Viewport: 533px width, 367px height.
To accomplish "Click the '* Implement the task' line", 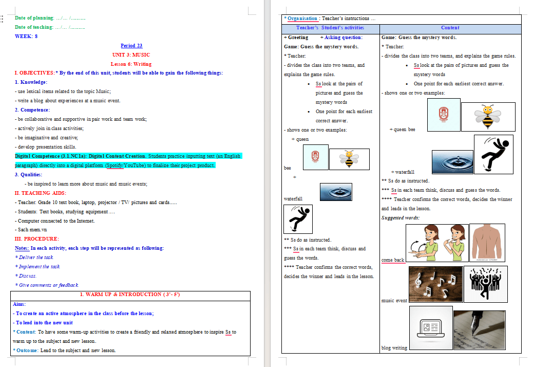I will [x=37, y=267].
